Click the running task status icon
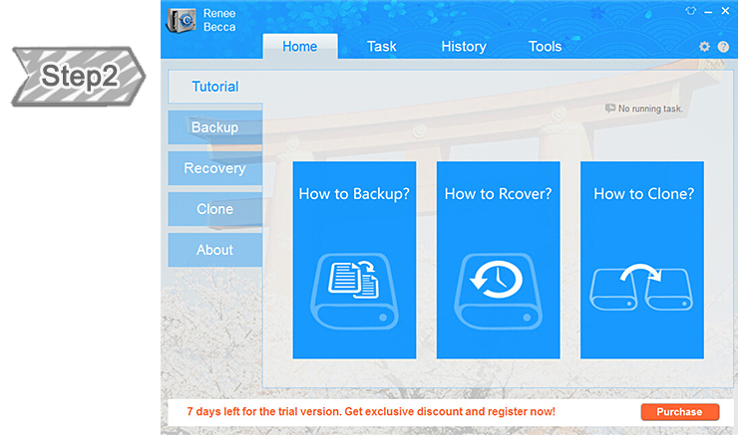 pos(610,109)
